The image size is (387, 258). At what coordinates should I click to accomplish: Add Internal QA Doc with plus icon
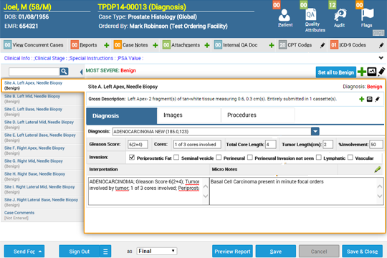click(271, 45)
